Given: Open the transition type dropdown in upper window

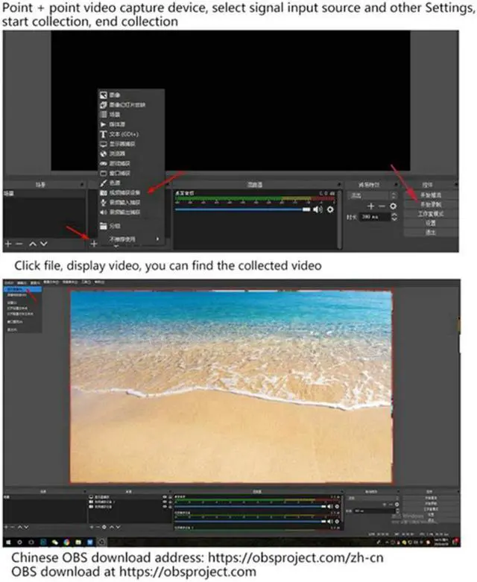Looking at the screenshot, I should (370, 195).
